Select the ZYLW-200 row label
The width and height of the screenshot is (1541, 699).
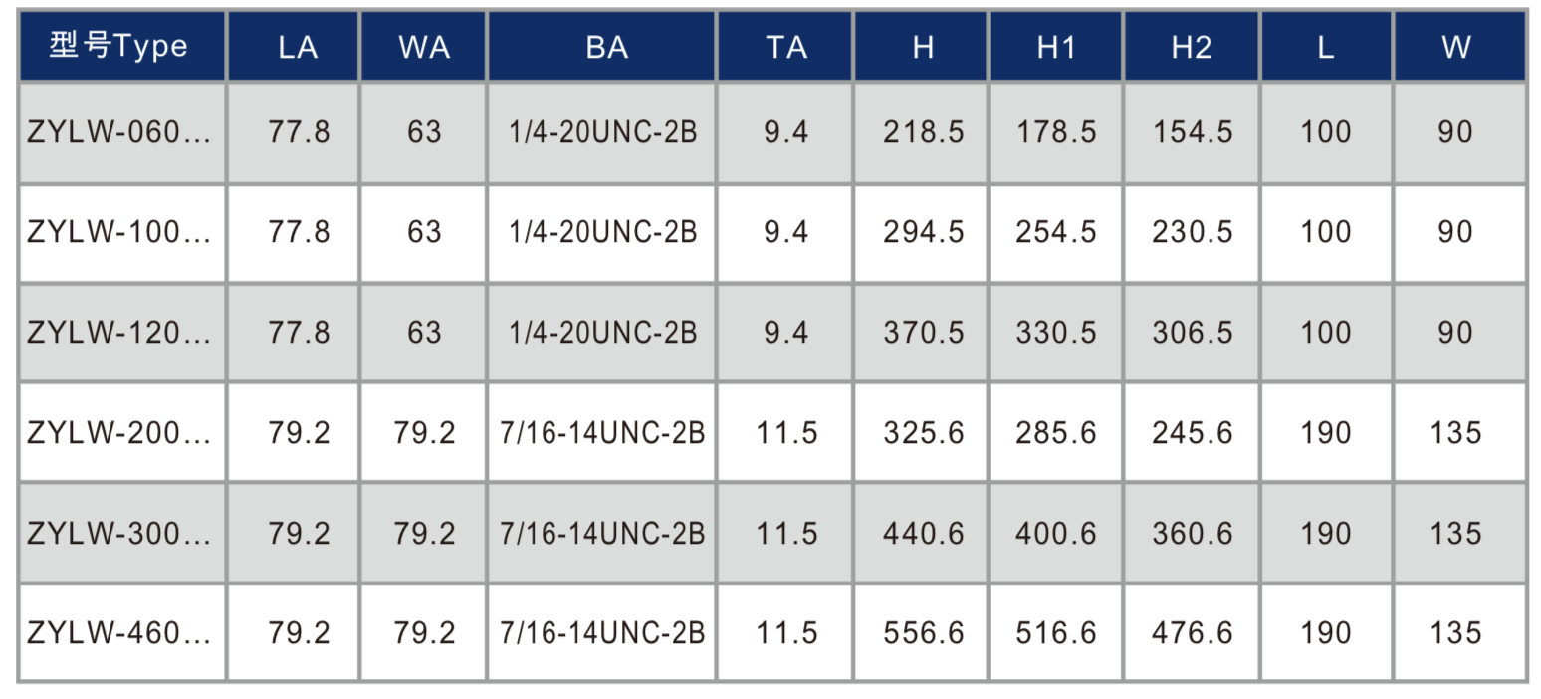click(x=119, y=433)
